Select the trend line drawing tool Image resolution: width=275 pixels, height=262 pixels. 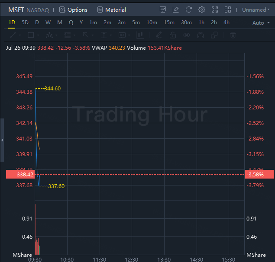click(x=13, y=35)
